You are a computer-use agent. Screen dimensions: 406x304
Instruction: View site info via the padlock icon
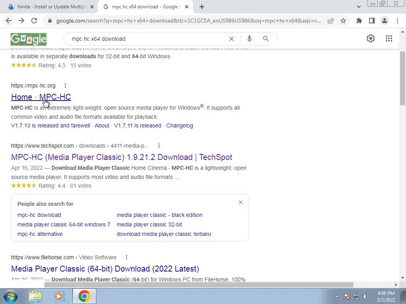pos(50,21)
